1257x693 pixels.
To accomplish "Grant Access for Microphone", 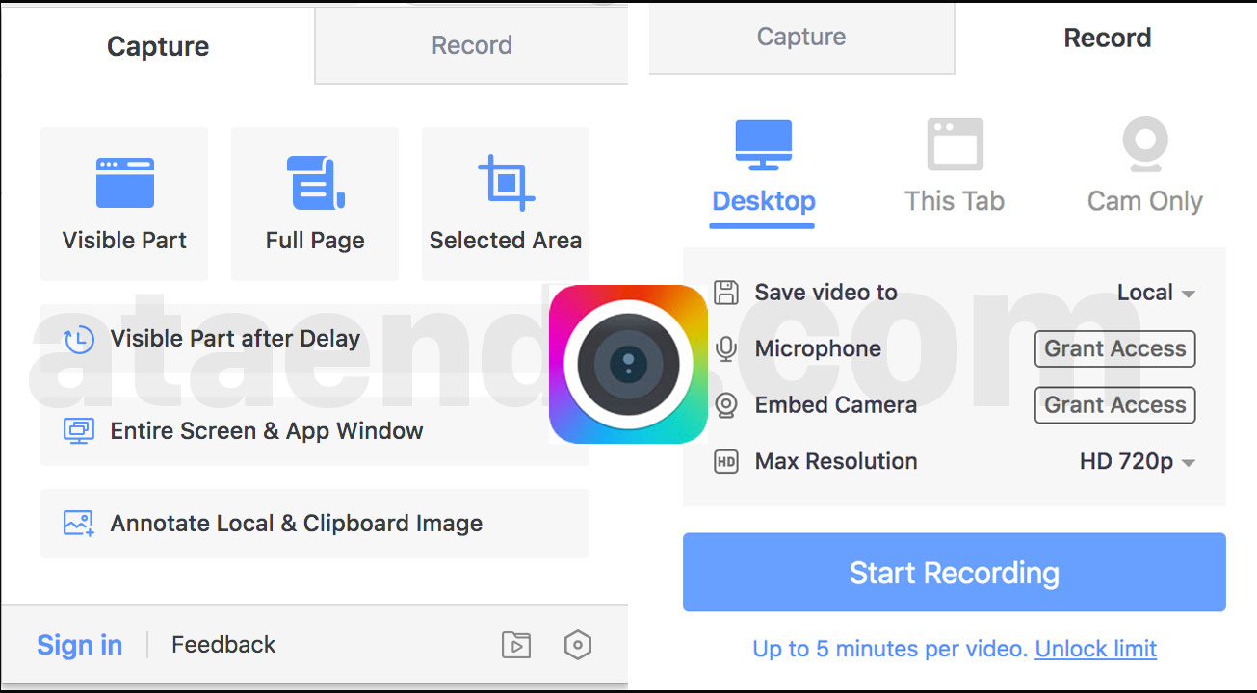I will 1115,348.
